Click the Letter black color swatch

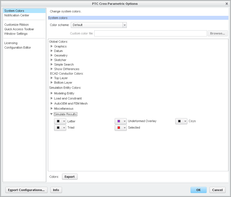(58, 121)
